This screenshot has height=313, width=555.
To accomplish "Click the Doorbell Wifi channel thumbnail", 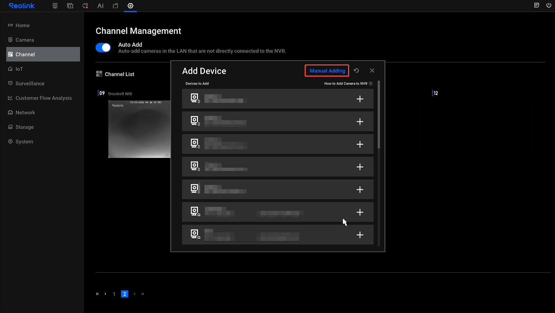I will [x=139, y=129].
